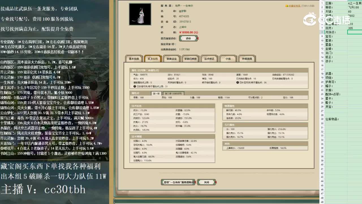Select the 第二套 attribute points tab
The image size is (362, 204).
coord(174,93)
